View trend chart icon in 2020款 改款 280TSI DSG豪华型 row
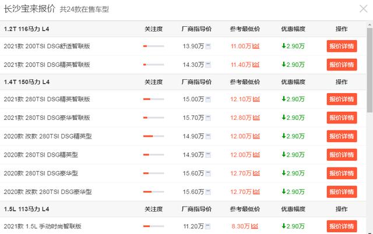373x234 pixels. point(256,192)
